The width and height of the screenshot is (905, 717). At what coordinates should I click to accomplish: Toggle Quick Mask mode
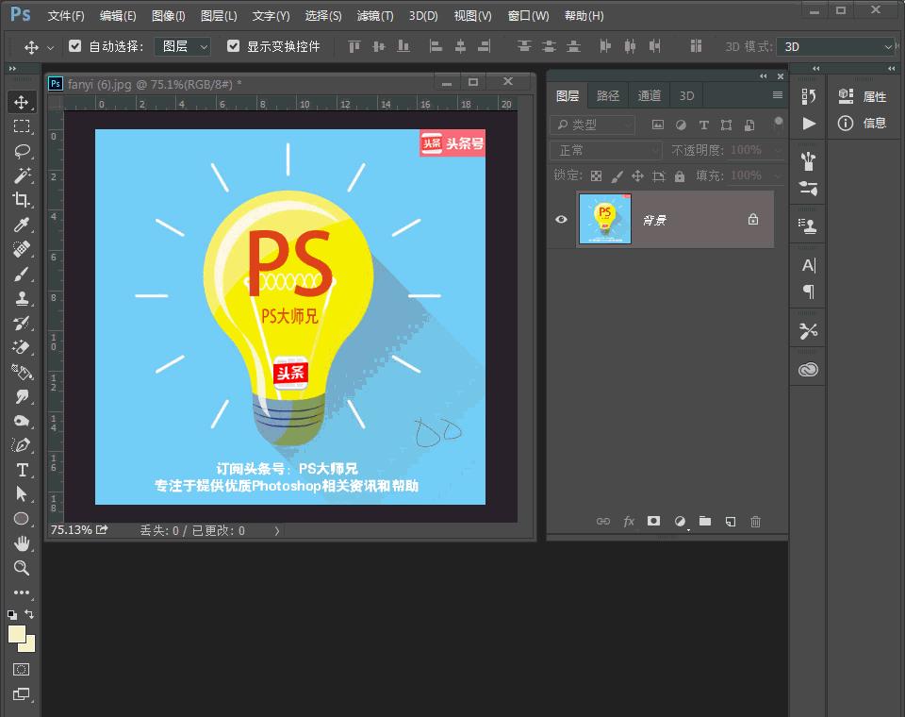[x=22, y=669]
